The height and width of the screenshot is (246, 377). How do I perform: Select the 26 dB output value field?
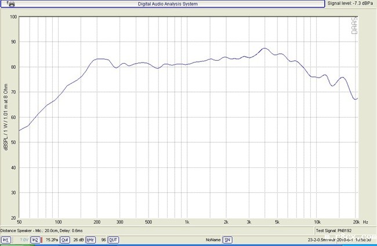(78, 240)
